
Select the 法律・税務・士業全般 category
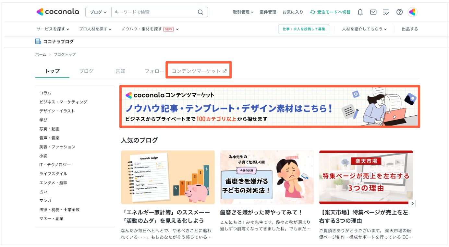coord(59,210)
